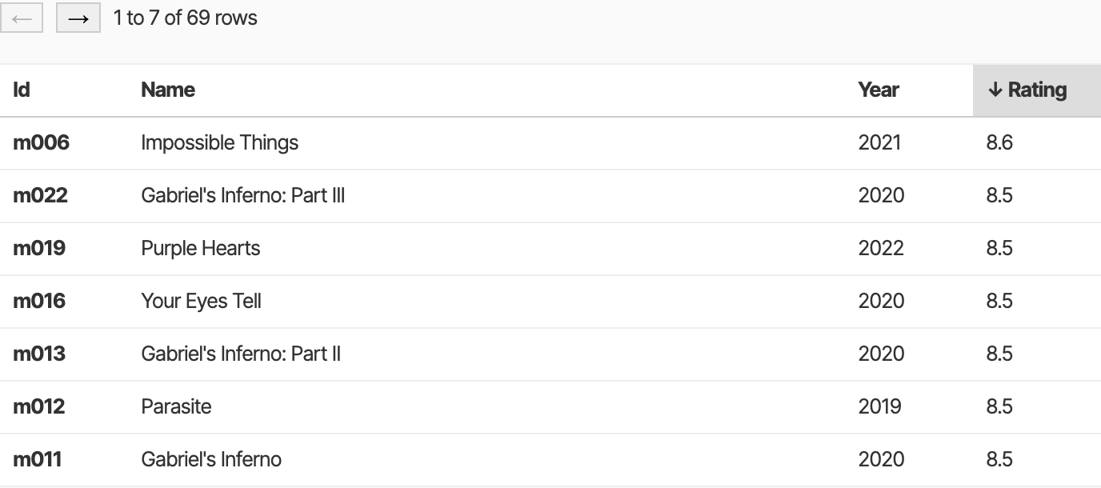Image resolution: width=1101 pixels, height=488 pixels.
Task: Click the 8.6 rating cell
Action: tap(999, 142)
